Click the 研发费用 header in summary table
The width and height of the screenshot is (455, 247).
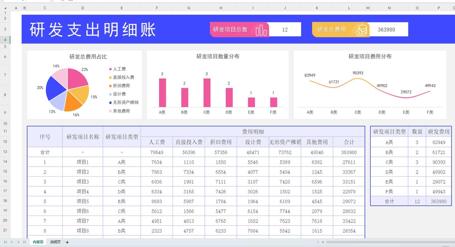439,132
